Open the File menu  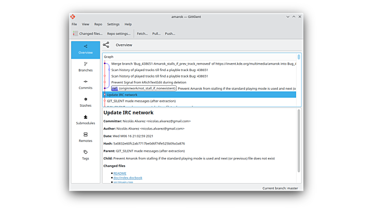point(74,24)
